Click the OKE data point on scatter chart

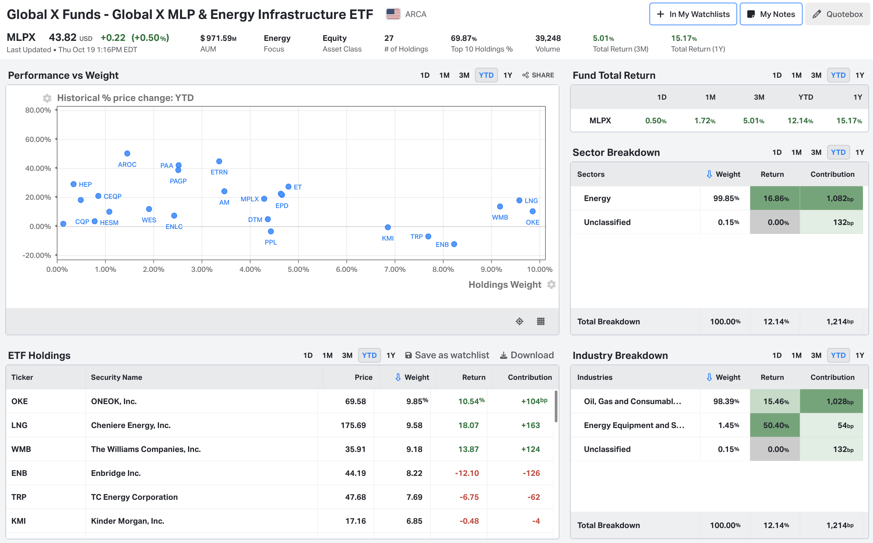coord(533,212)
